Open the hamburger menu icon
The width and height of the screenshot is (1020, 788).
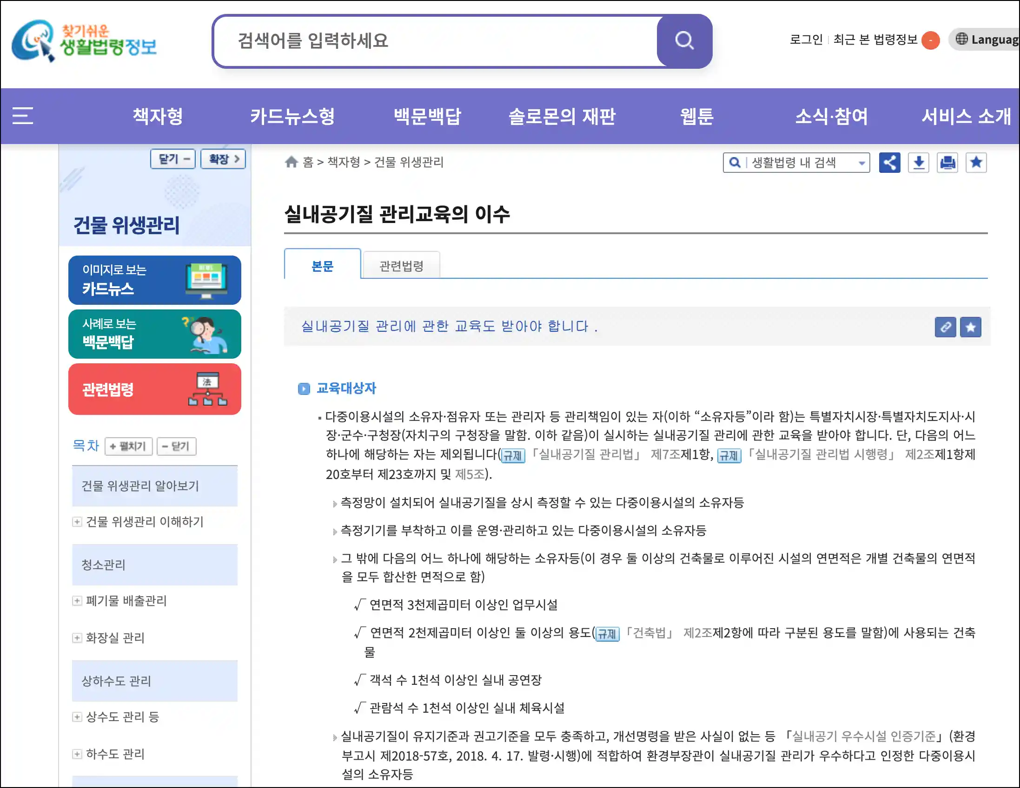click(22, 115)
